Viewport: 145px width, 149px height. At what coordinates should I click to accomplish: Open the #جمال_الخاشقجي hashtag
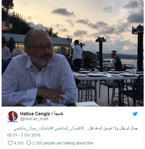click(x=68, y=128)
